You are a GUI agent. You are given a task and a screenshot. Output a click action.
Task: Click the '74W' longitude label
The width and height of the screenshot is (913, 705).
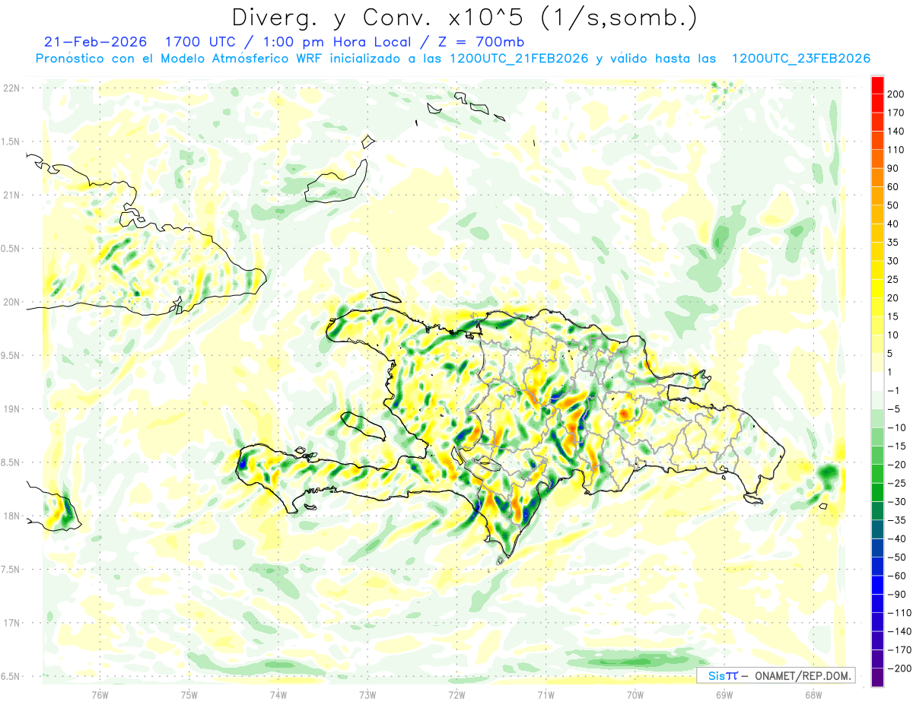click(278, 694)
